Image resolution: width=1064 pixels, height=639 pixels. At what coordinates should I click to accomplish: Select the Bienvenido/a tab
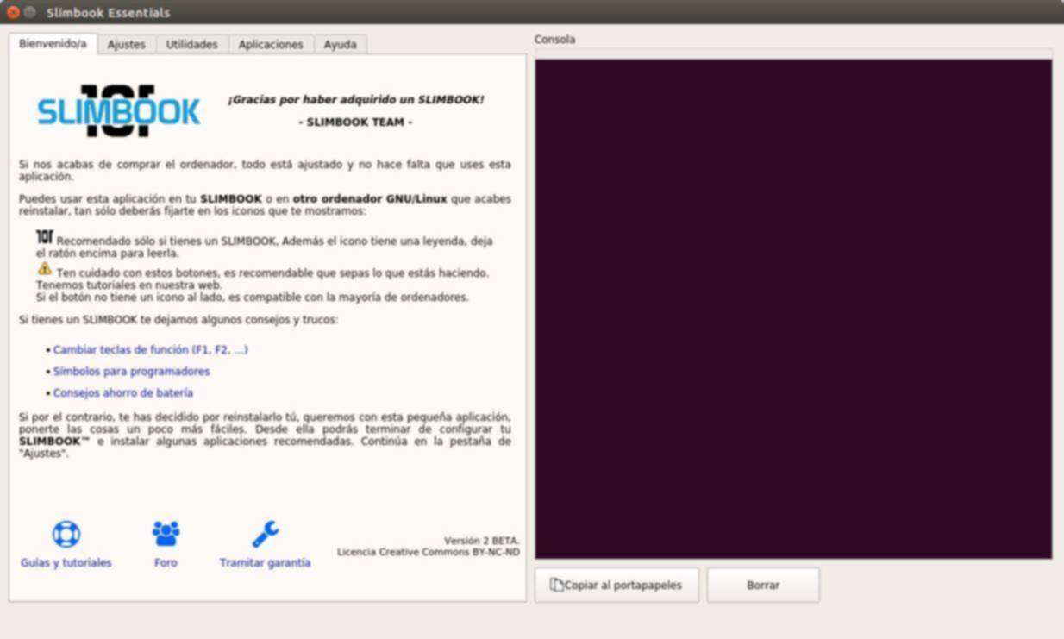pos(53,43)
